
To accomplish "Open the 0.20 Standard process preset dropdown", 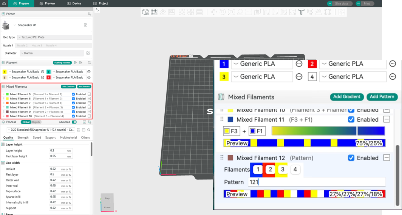I will coord(41,130).
